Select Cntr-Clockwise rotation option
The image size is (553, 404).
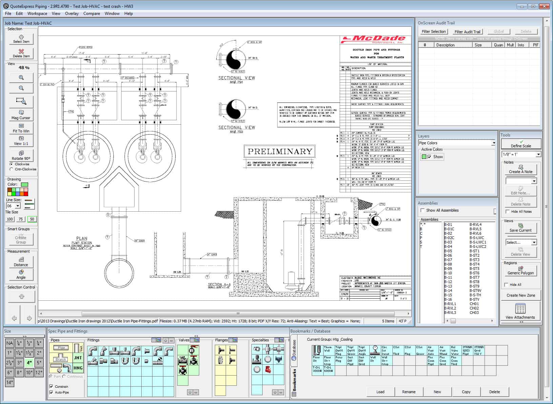[x=12, y=169]
